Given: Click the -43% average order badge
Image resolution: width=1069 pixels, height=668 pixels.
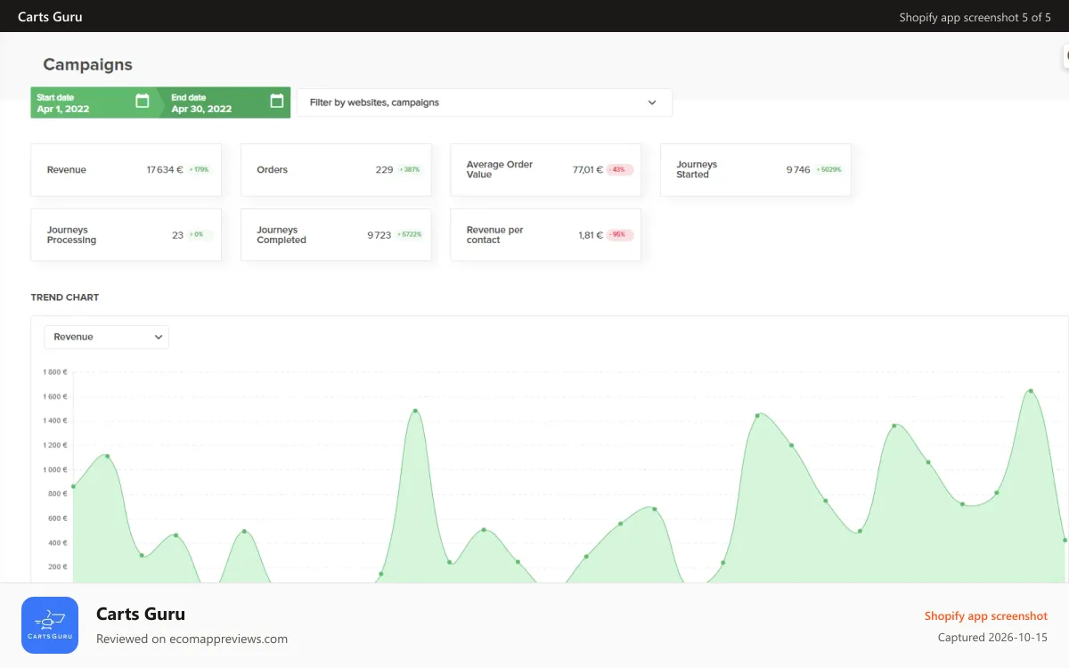Looking at the screenshot, I should click(619, 169).
